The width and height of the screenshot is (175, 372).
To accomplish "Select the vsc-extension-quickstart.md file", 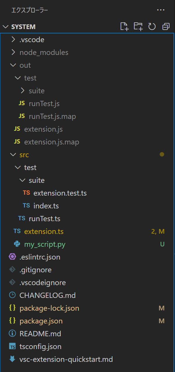I will pos(66,359).
